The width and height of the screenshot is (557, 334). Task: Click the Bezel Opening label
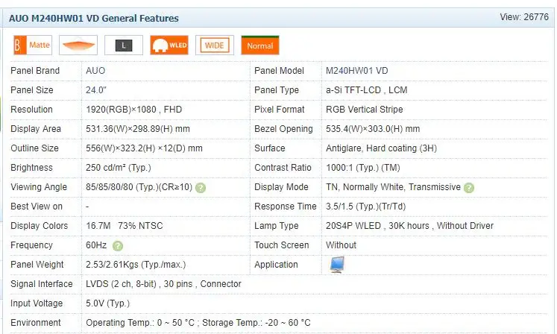click(283, 129)
